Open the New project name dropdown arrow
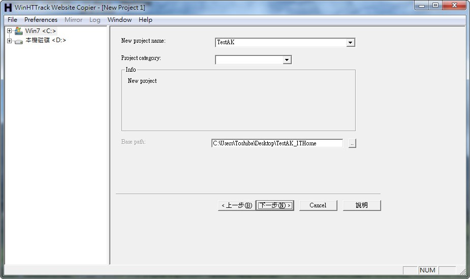Image resolution: width=470 pixels, height=279 pixels. tap(350, 43)
